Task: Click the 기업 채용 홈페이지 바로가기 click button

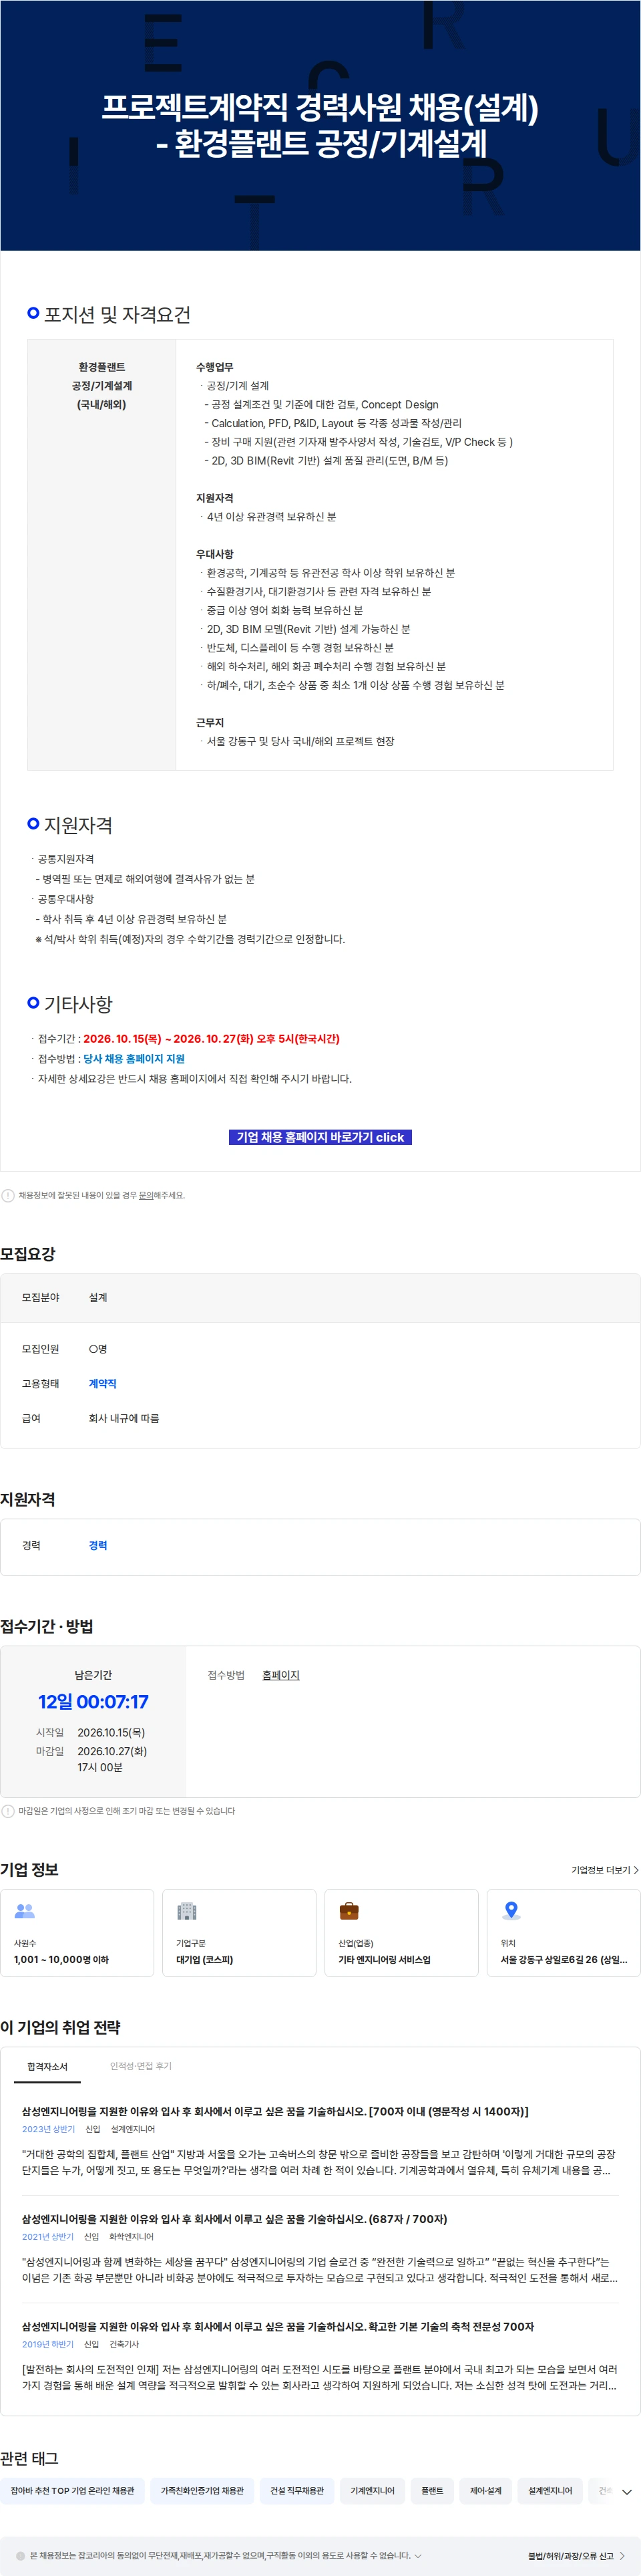Action: click(320, 1137)
